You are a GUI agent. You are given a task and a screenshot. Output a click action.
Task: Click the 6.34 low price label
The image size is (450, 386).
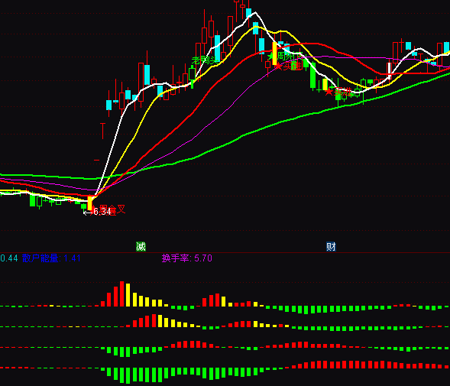(x=102, y=212)
